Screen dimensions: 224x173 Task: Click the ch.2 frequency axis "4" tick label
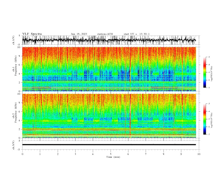pos(20,120)
